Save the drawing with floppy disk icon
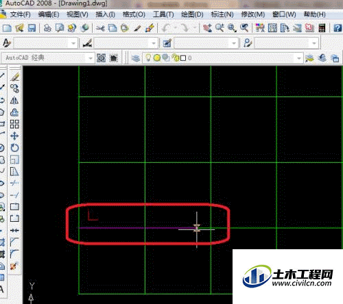Viewport: 343px width, 304px height. [32, 28]
